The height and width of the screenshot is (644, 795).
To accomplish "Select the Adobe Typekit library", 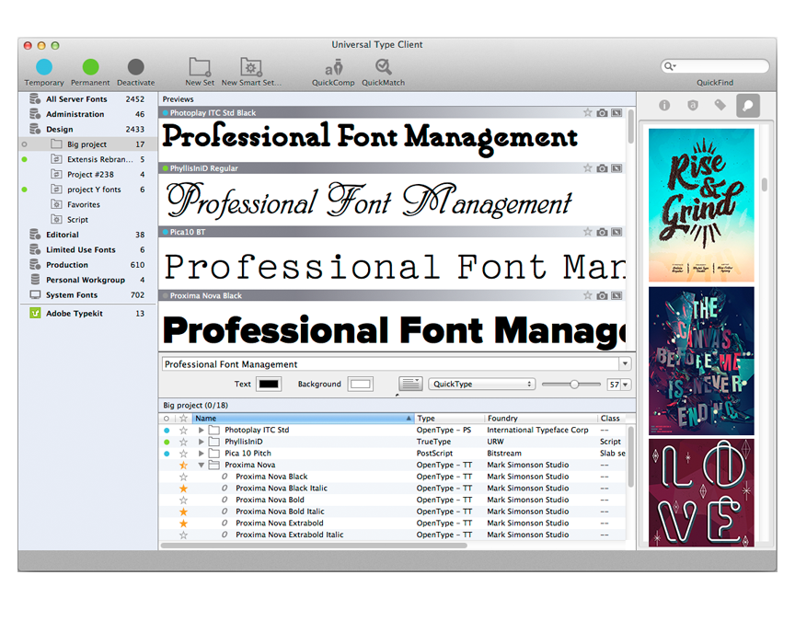I will pos(75,314).
